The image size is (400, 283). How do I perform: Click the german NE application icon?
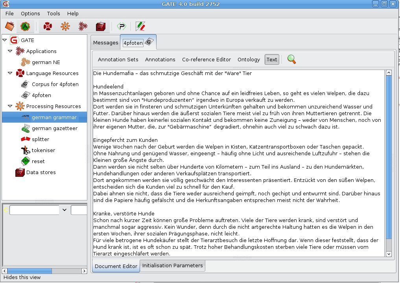[26, 62]
